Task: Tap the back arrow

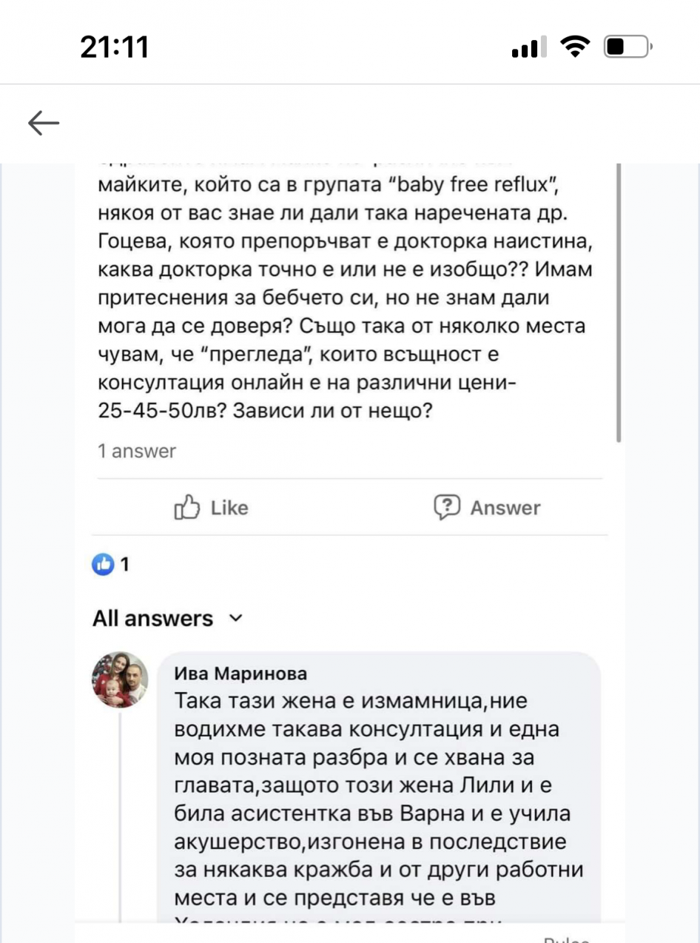Action: point(44,124)
